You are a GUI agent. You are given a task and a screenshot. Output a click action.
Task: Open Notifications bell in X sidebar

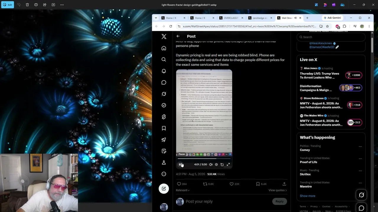tap(164, 71)
